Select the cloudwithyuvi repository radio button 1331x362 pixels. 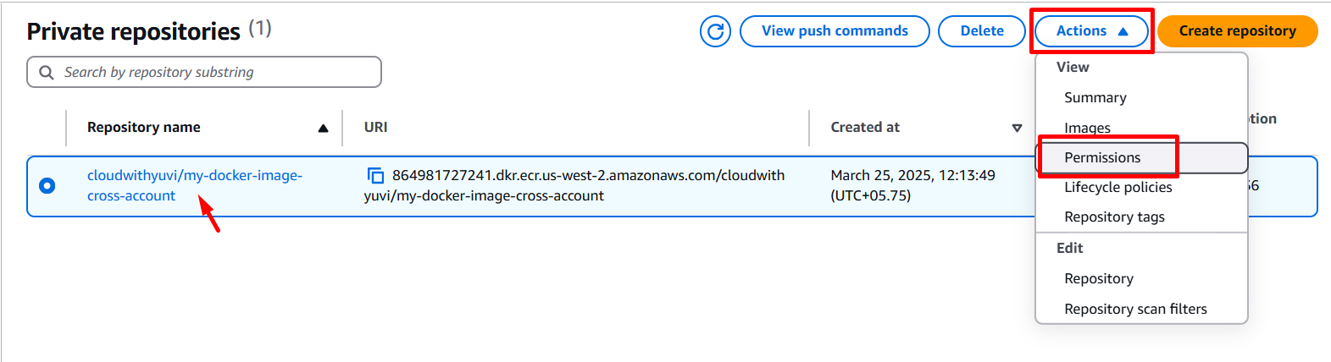(x=47, y=185)
